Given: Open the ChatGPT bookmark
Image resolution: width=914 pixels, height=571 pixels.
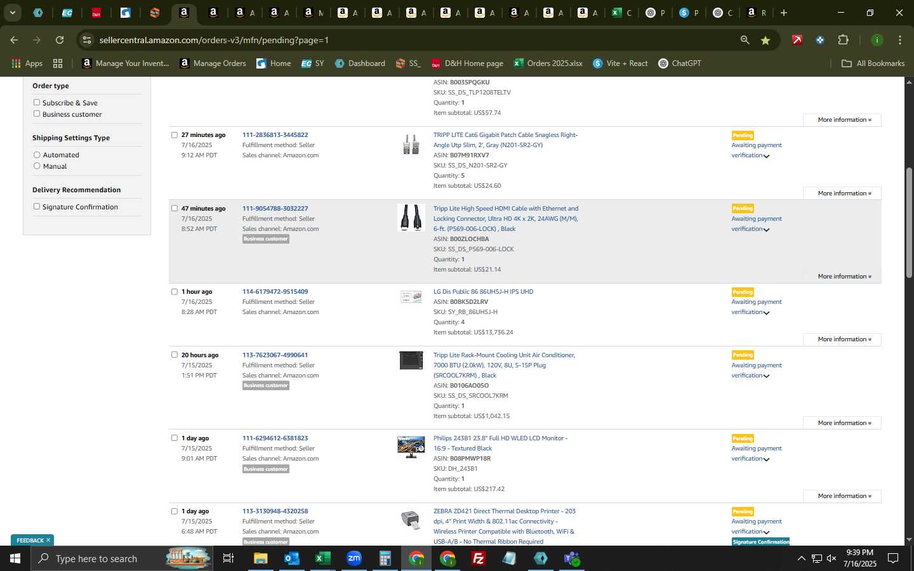Looking at the screenshot, I should (x=680, y=63).
